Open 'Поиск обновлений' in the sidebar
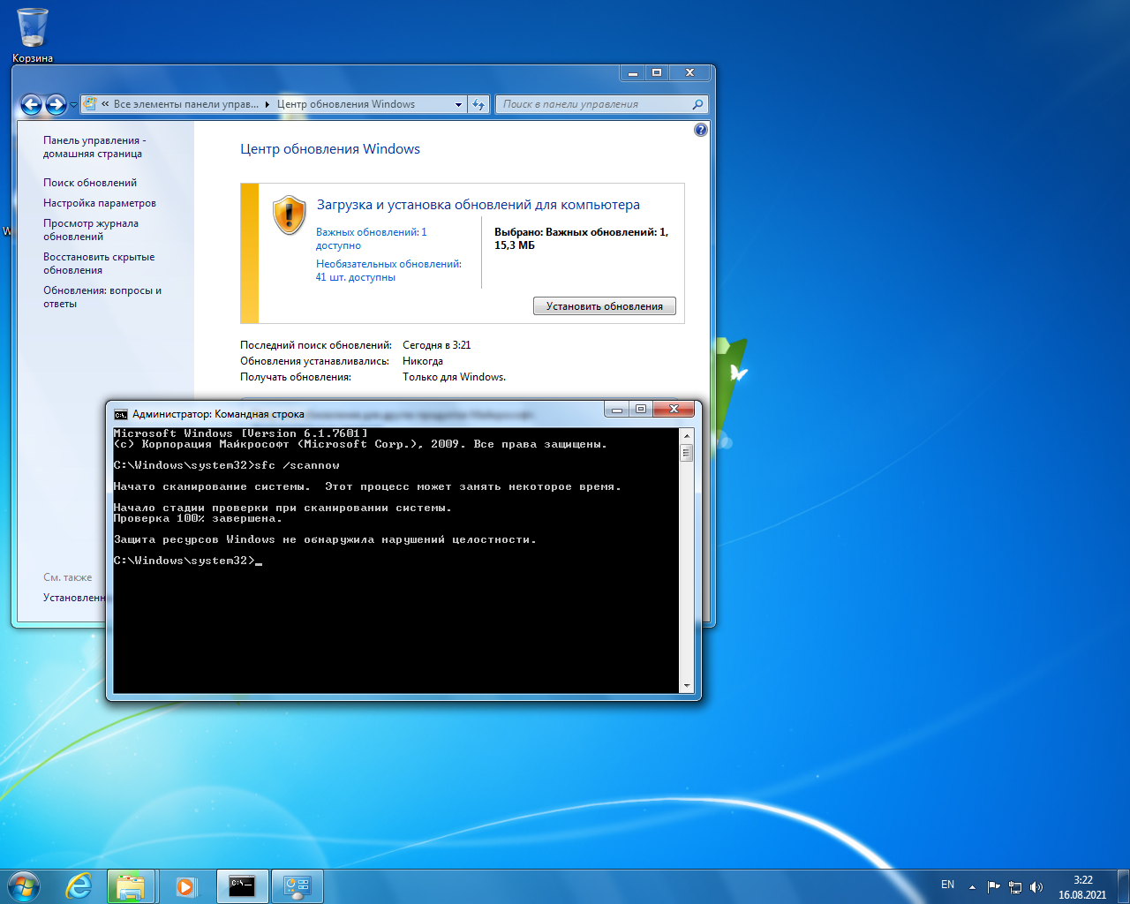This screenshot has height=904, width=1130. (90, 183)
